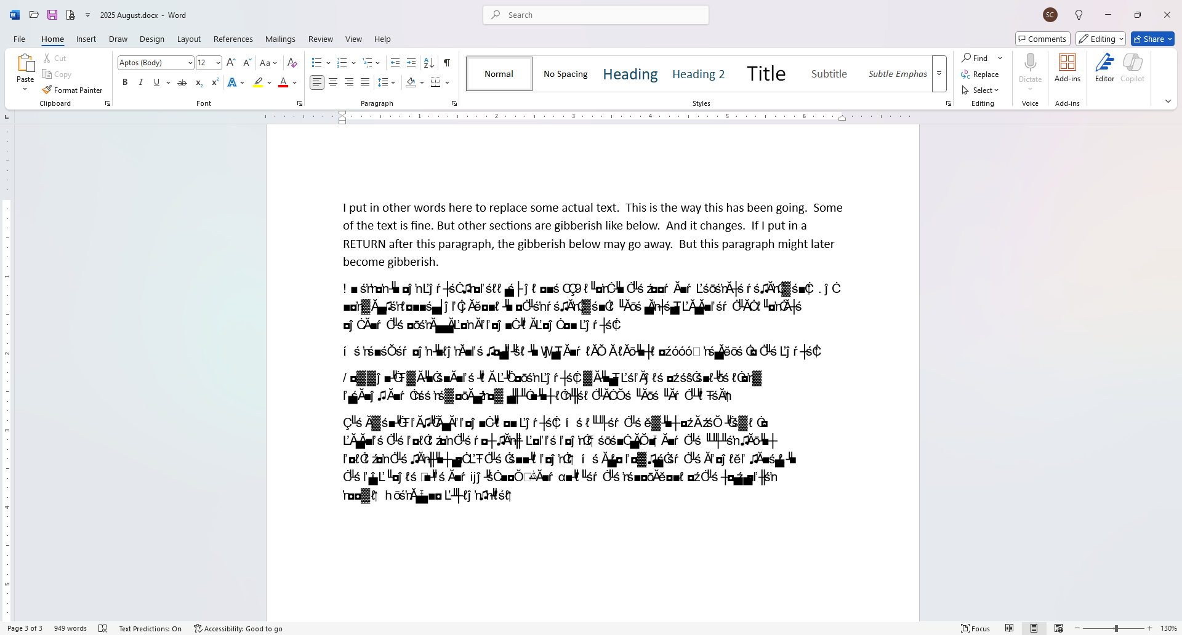Sort the selected text

click(x=428, y=62)
